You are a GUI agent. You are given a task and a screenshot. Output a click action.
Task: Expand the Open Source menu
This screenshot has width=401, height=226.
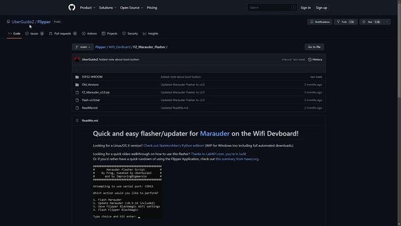[132, 8]
